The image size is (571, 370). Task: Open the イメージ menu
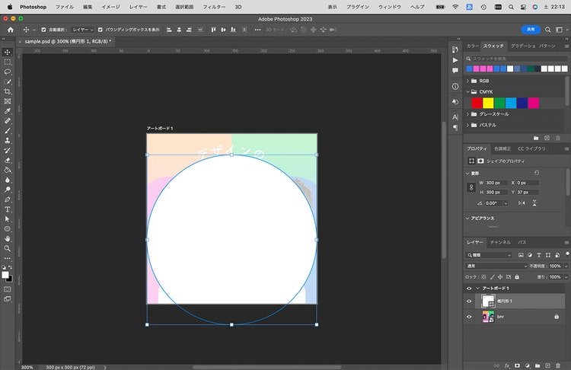pyautogui.click(x=110, y=7)
